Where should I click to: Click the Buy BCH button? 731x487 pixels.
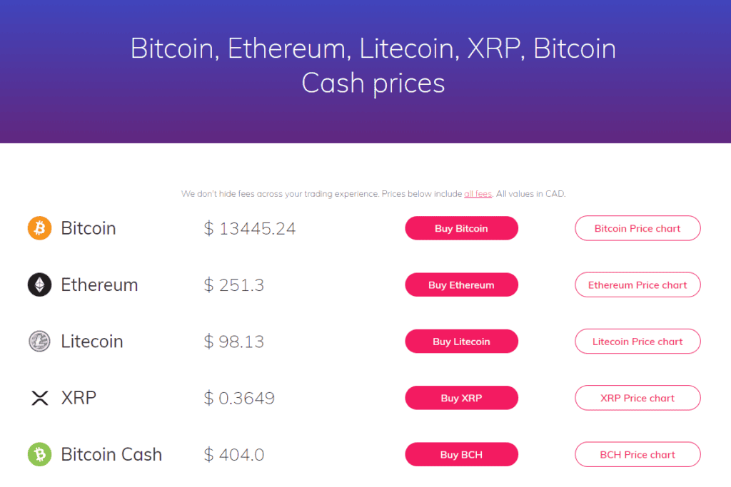pyautogui.click(x=462, y=454)
